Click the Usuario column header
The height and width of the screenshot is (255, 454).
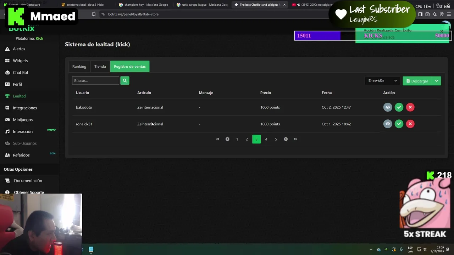[82, 93]
